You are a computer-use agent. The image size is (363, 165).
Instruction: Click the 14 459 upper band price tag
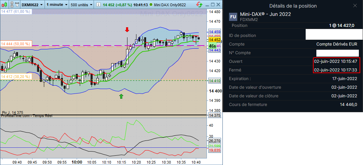214,32
